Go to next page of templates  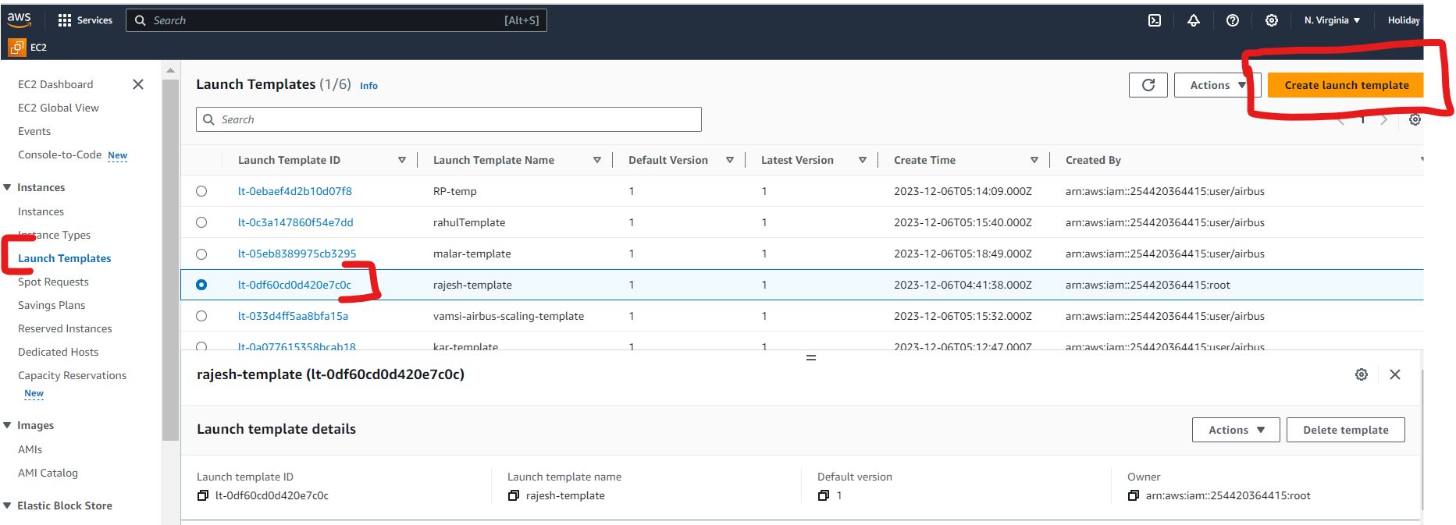coord(1384,120)
